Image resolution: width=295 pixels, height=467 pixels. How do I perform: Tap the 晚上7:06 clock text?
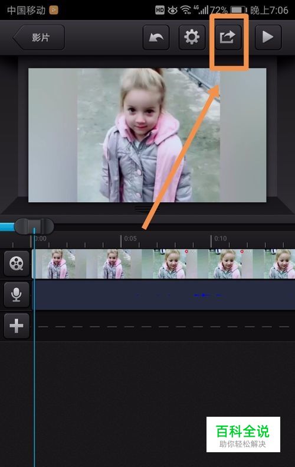click(x=269, y=11)
